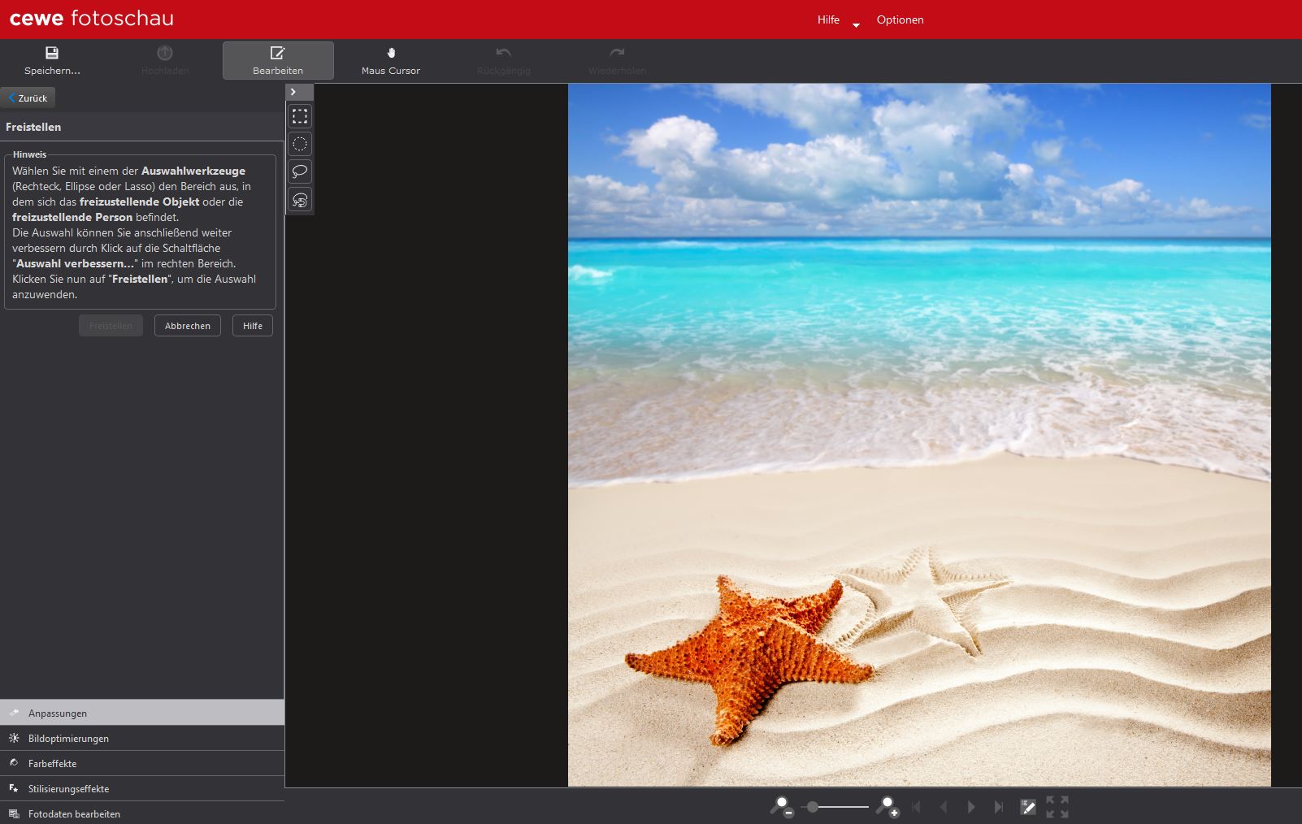This screenshot has height=824, width=1302.
Task: Switch to fullscreen view with arrows icon
Action: pos(1057,807)
